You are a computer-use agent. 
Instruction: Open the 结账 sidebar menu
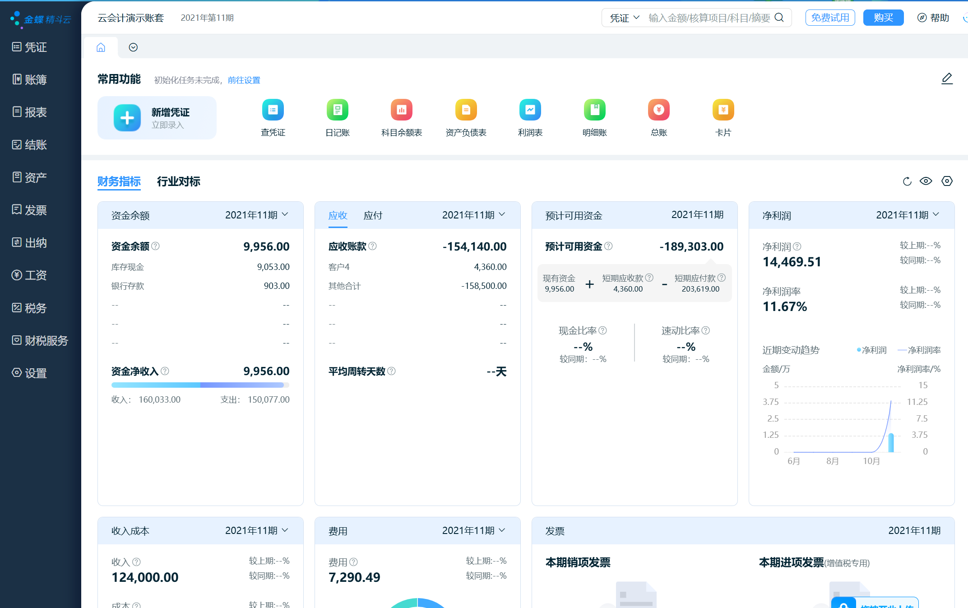click(x=29, y=144)
